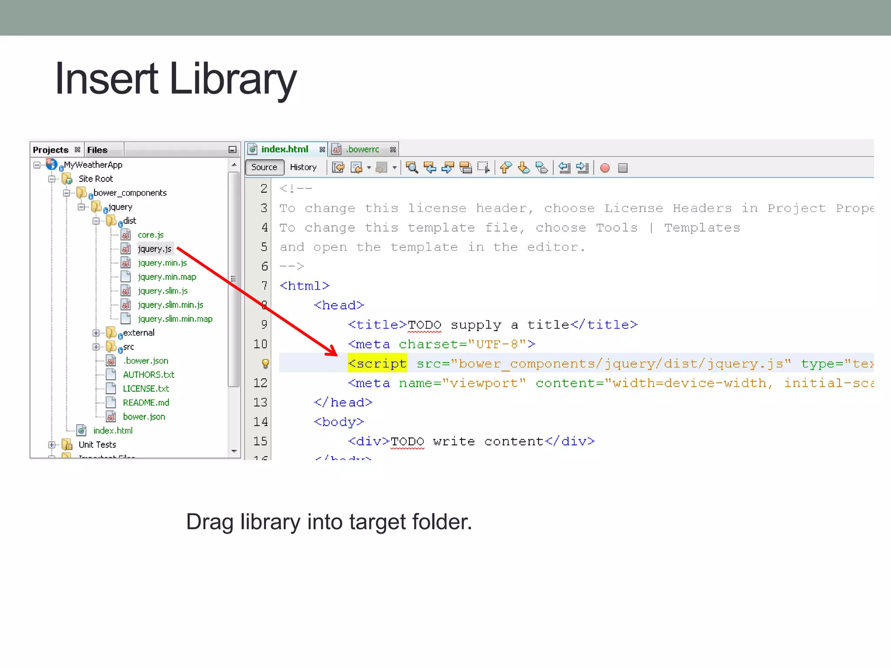Expand the Unit Tests node
Viewport: 891px width, 668px height.
[x=52, y=444]
